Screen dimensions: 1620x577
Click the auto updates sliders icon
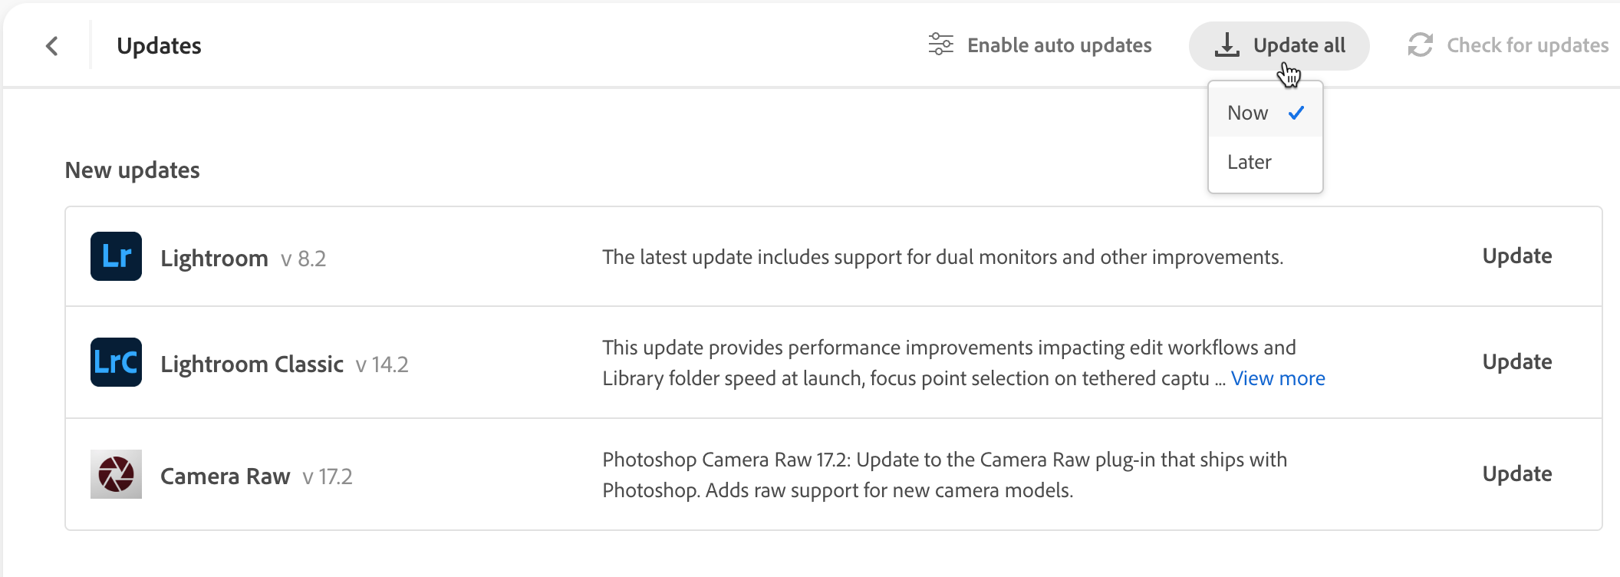click(940, 45)
